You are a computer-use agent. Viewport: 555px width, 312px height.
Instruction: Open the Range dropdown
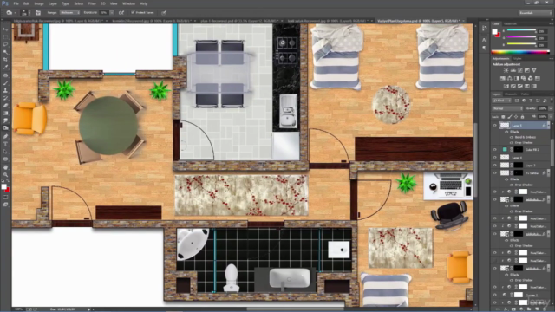pyautogui.click(x=69, y=13)
